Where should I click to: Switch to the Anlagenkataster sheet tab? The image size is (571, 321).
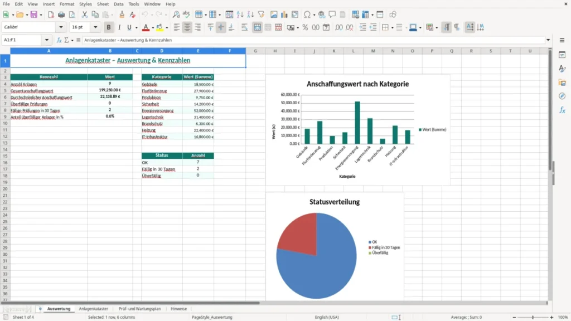coord(93,309)
